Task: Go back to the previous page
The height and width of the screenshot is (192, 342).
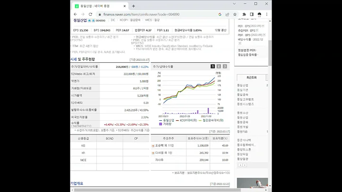Action: (x=76, y=14)
